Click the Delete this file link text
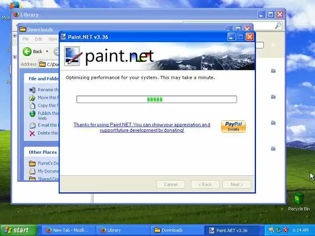Image resolution: width=315 pixels, height=236 pixels. click(48, 133)
